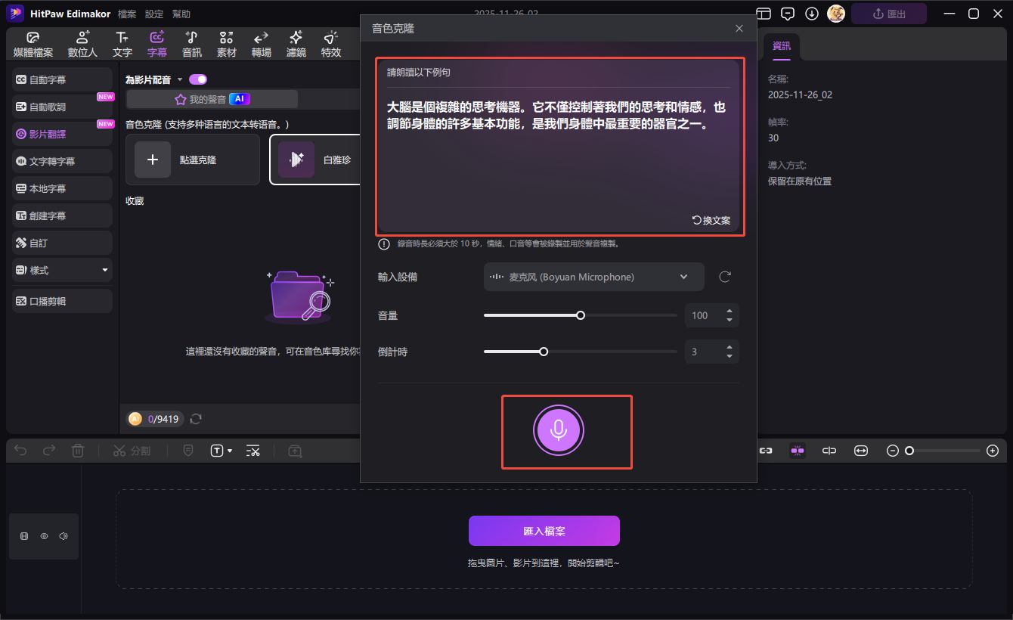Screen dimensions: 1013x620
Task: Click the download icon in title bar
Action: 812,14
